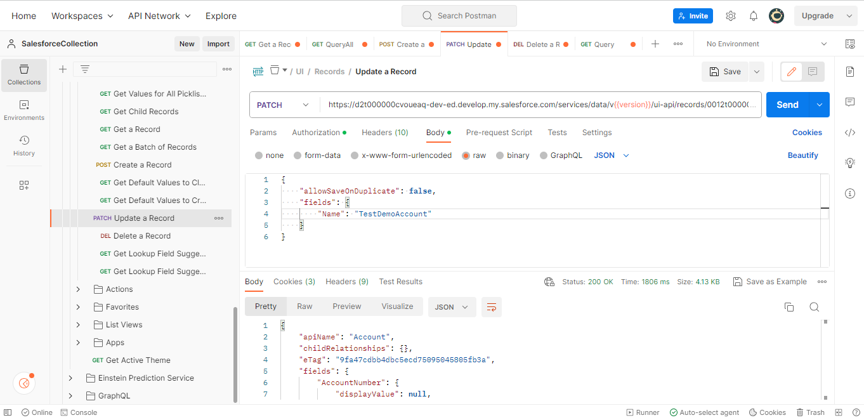Viewport: 864px width, 420px height.
Task: Open the configure workspace sidebar icon
Action: (x=24, y=185)
